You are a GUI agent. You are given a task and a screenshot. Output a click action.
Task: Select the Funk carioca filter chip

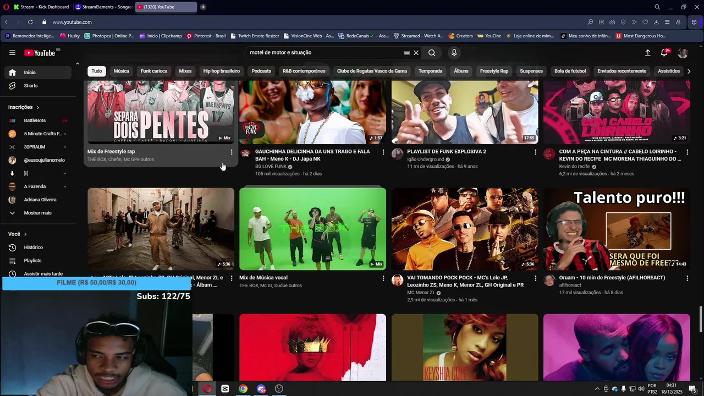pyautogui.click(x=154, y=71)
